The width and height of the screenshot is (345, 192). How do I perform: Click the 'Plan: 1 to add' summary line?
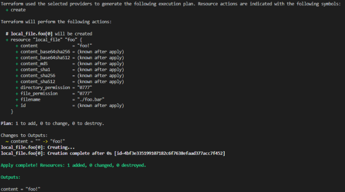pyautogui.click(x=52, y=124)
